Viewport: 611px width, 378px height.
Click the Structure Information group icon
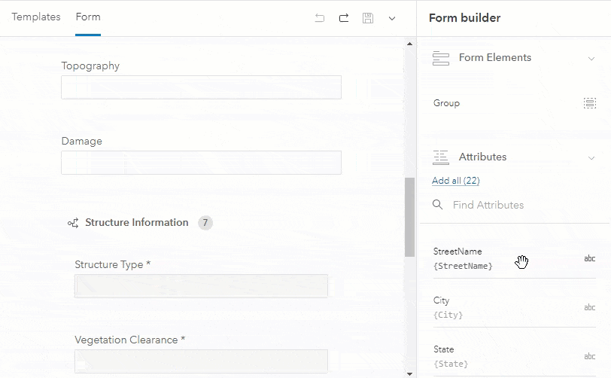[x=73, y=223]
